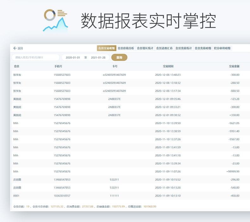Select the 积分使用明细 tab

(x=222, y=48)
